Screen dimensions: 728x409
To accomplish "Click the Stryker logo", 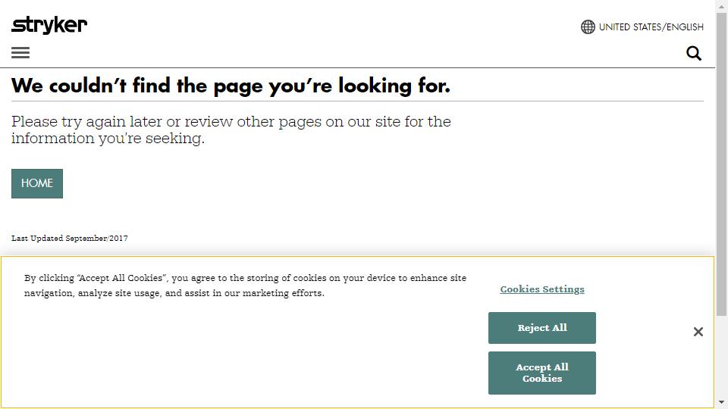I will [x=49, y=25].
